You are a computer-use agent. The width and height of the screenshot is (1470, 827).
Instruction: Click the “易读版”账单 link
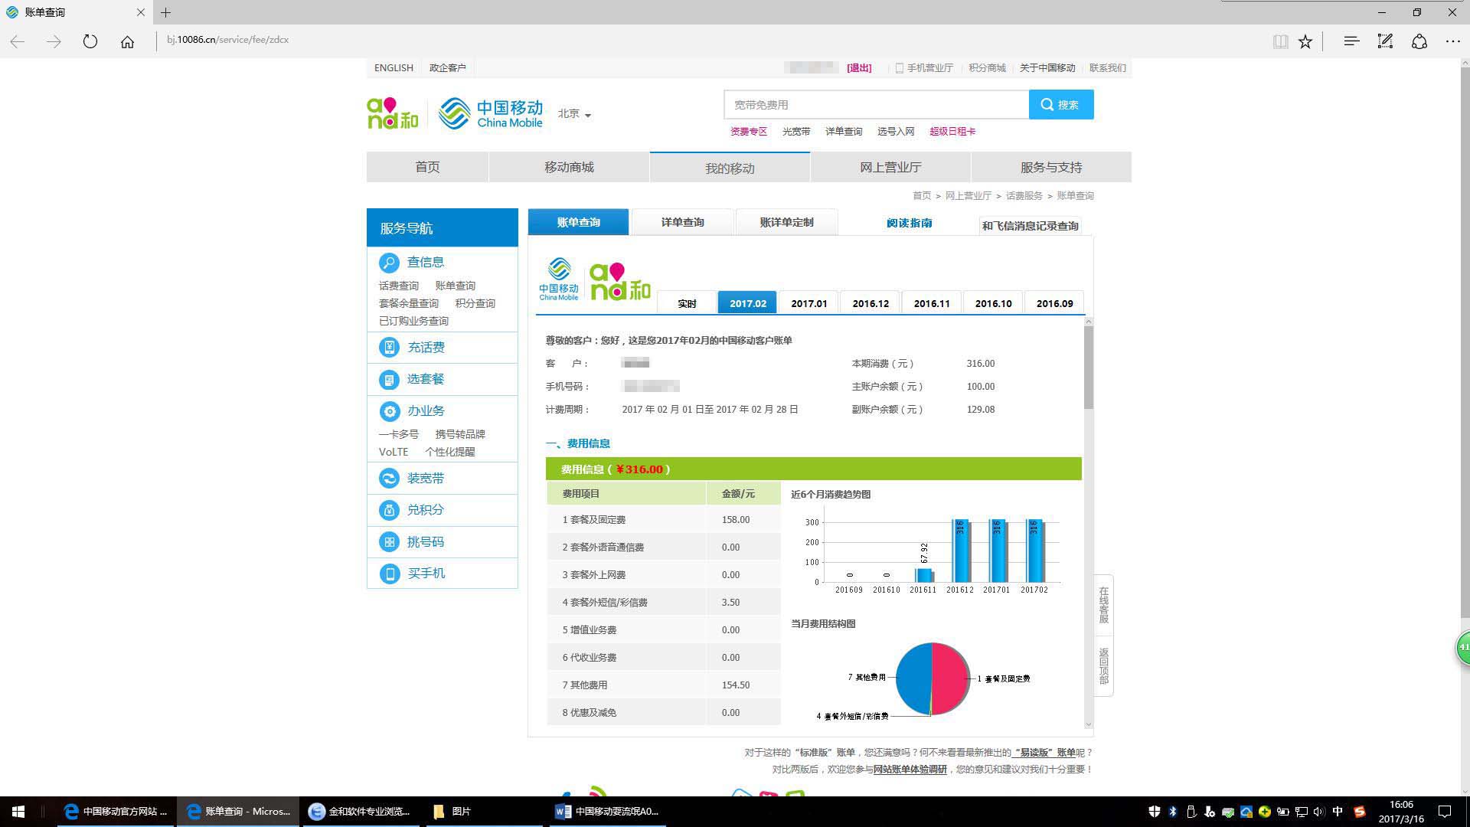pos(1044,753)
